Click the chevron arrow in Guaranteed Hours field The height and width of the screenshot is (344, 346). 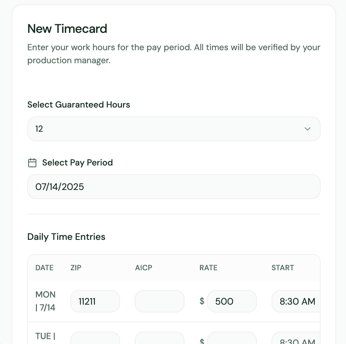coord(307,129)
